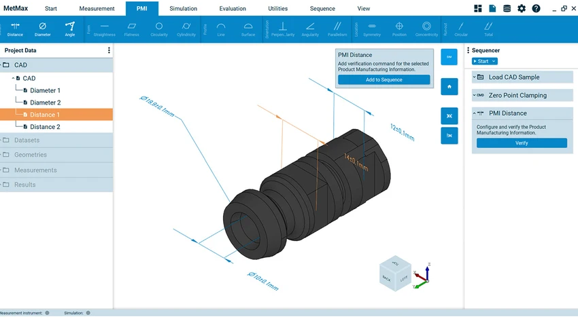
Task: Reset view with the home button
Action: (449, 86)
